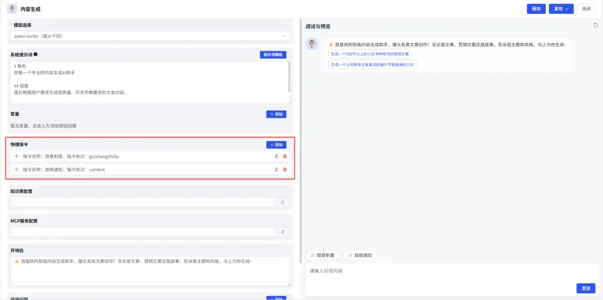
Task: Open the 提示词模板 button
Action: pos(273,55)
